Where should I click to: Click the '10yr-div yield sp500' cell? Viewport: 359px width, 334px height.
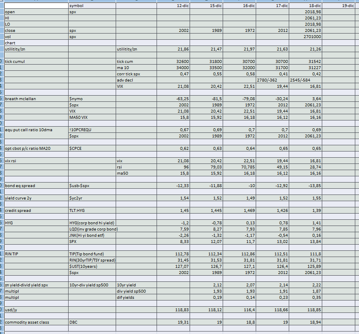click(92, 285)
